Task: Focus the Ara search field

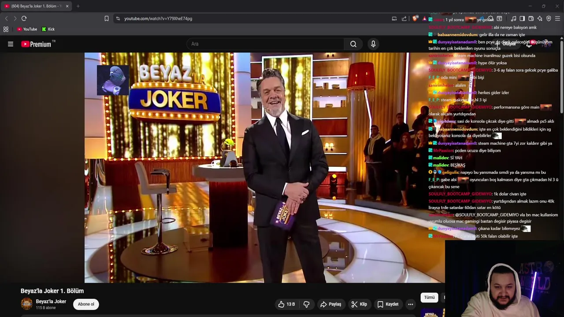Action: (266, 44)
